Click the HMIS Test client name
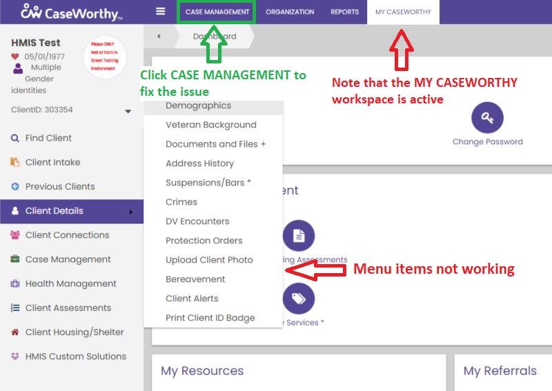 coord(36,43)
